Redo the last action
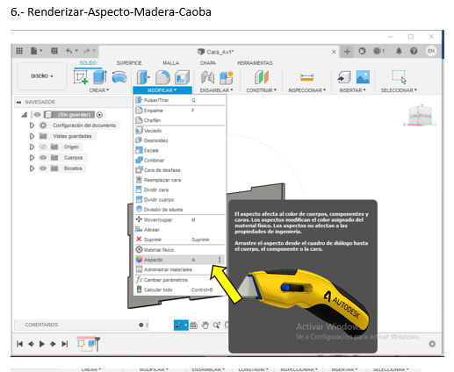Screen dimensions: 454x372 point(87,51)
